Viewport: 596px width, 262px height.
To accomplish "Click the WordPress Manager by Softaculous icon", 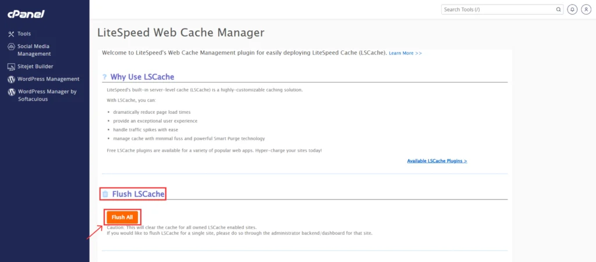I will (12, 92).
